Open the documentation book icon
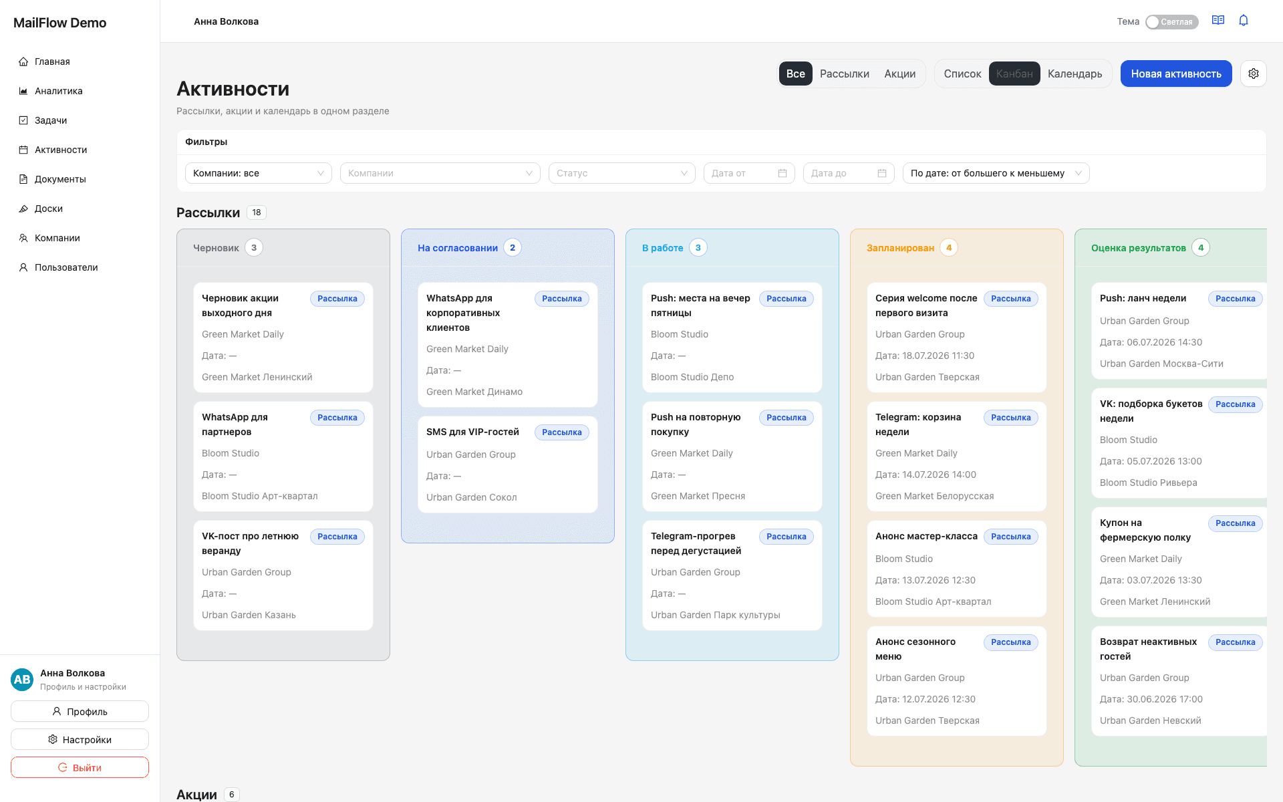This screenshot has width=1283, height=802. click(1218, 21)
